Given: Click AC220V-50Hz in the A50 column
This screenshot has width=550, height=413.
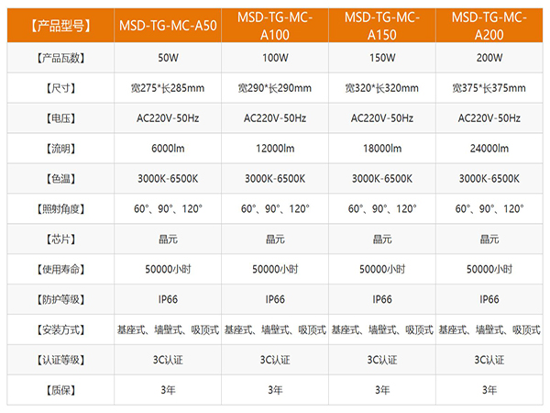Looking at the screenshot, I should 168,118.
